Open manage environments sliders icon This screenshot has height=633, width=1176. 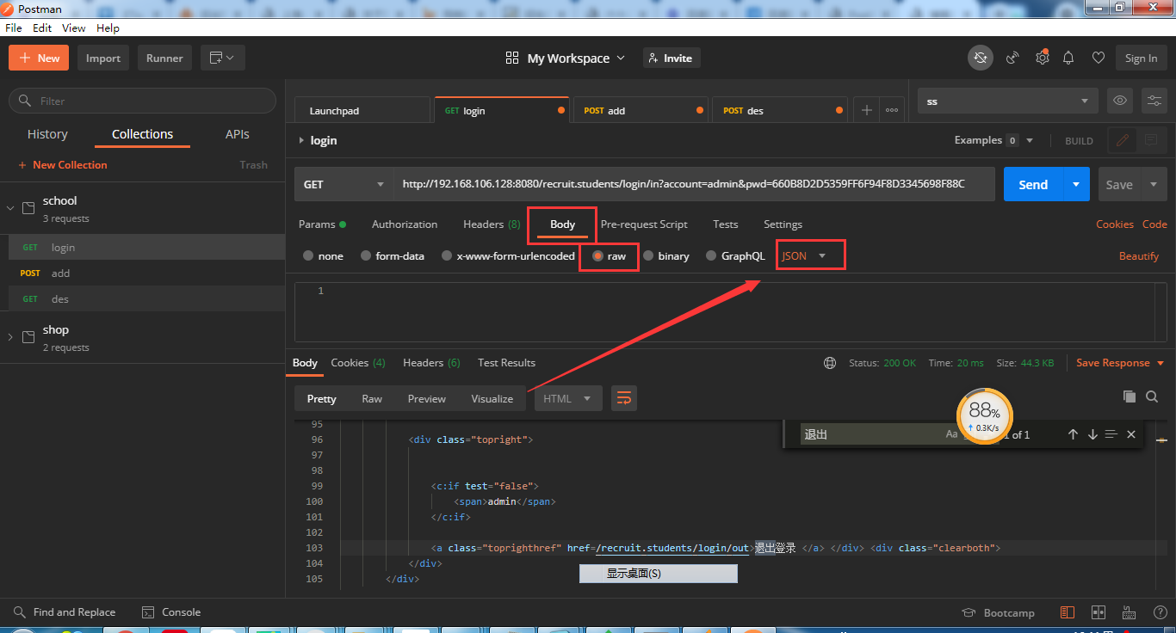pos(1154,101)
